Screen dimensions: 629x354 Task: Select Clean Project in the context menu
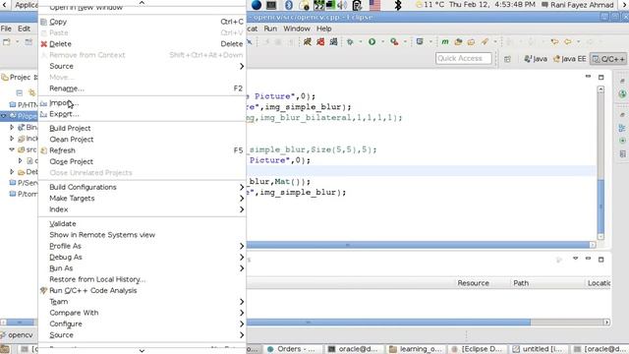(x=142, y=140)
